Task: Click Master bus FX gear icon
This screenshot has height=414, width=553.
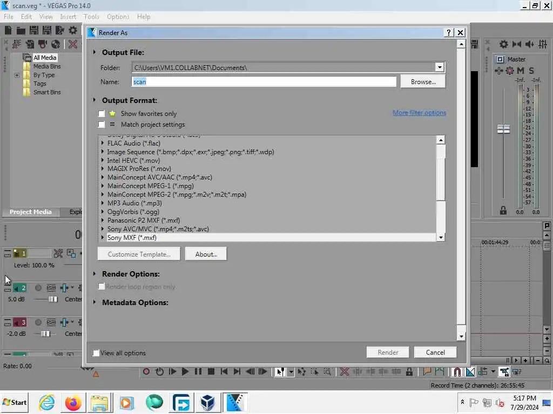Action: coord(510,71)
